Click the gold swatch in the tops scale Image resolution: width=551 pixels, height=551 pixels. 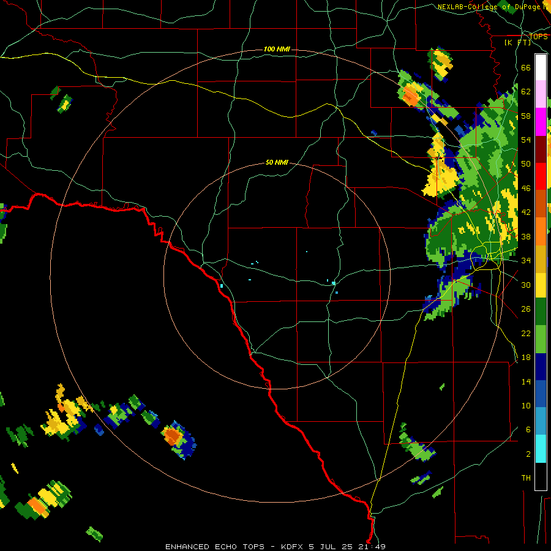[541, 260]
